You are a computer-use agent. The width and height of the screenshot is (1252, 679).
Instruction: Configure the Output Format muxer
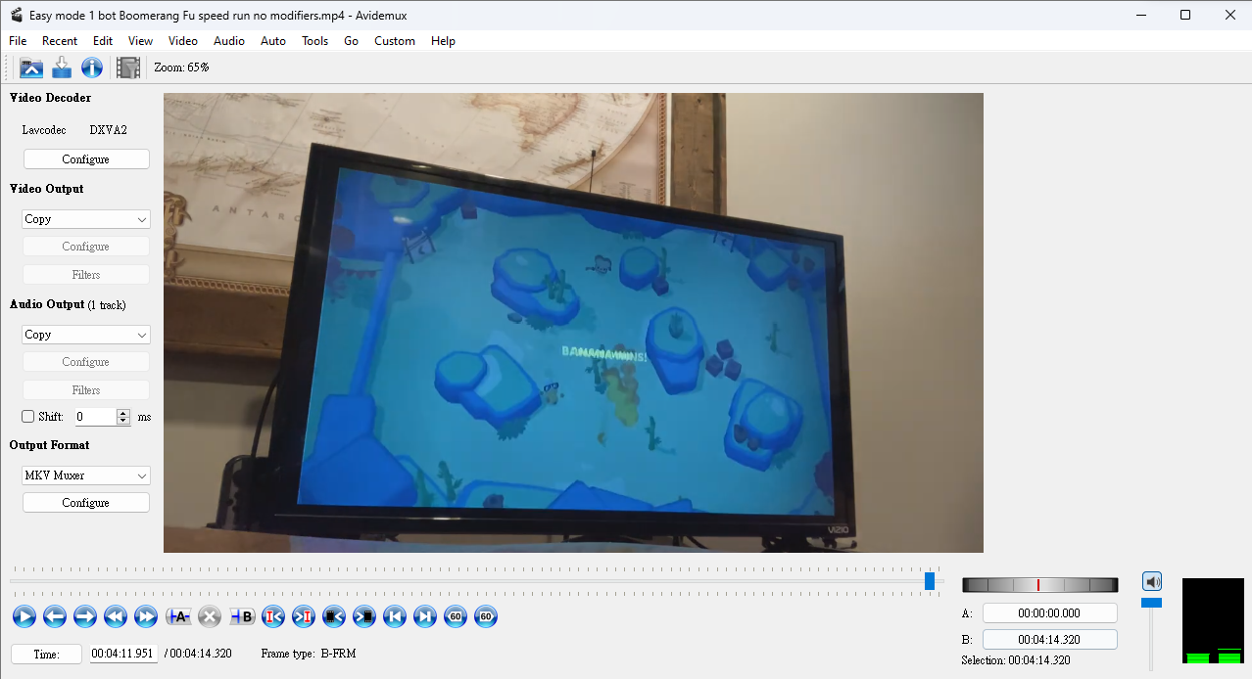(x=86, y=503)
